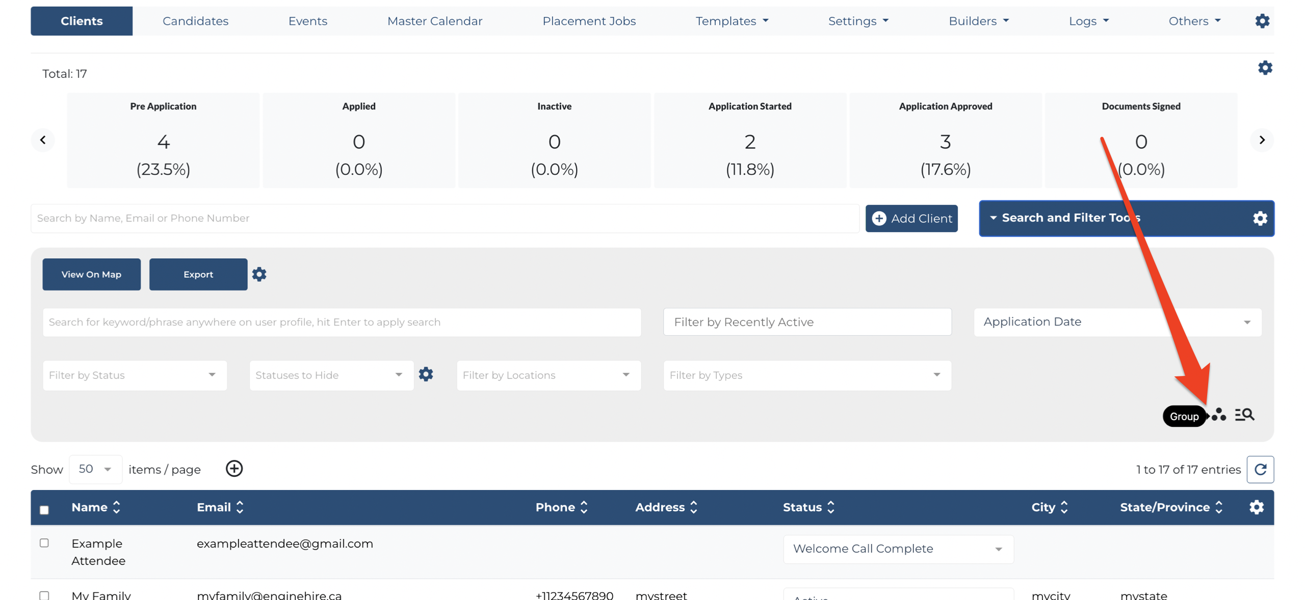Open the gear beside Statuses to Hide
The width and height of the screenshot is (1305, 600).
(x=426, y=374)
